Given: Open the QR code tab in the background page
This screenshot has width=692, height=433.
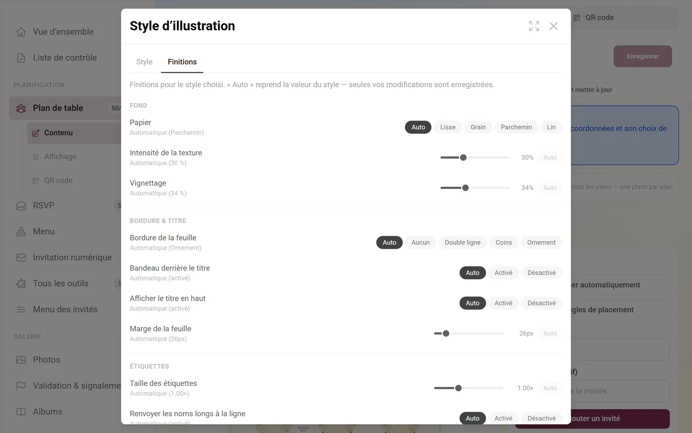Looking at the screenshot, I should [x=594, y=18].
